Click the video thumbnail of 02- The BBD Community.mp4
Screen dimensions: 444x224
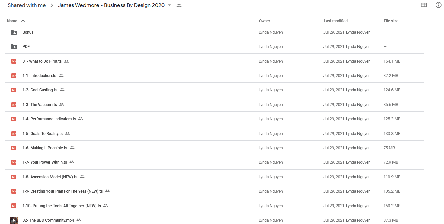point(14,220)
